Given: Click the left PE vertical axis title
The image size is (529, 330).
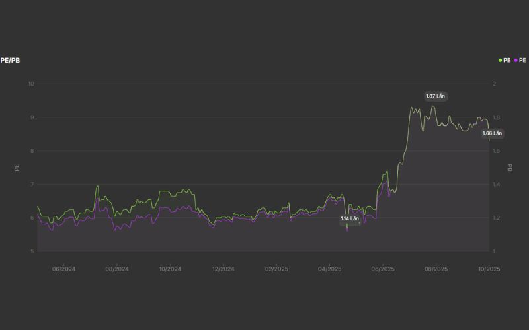Looking at the screenshot, I should (x=17, y=168).
